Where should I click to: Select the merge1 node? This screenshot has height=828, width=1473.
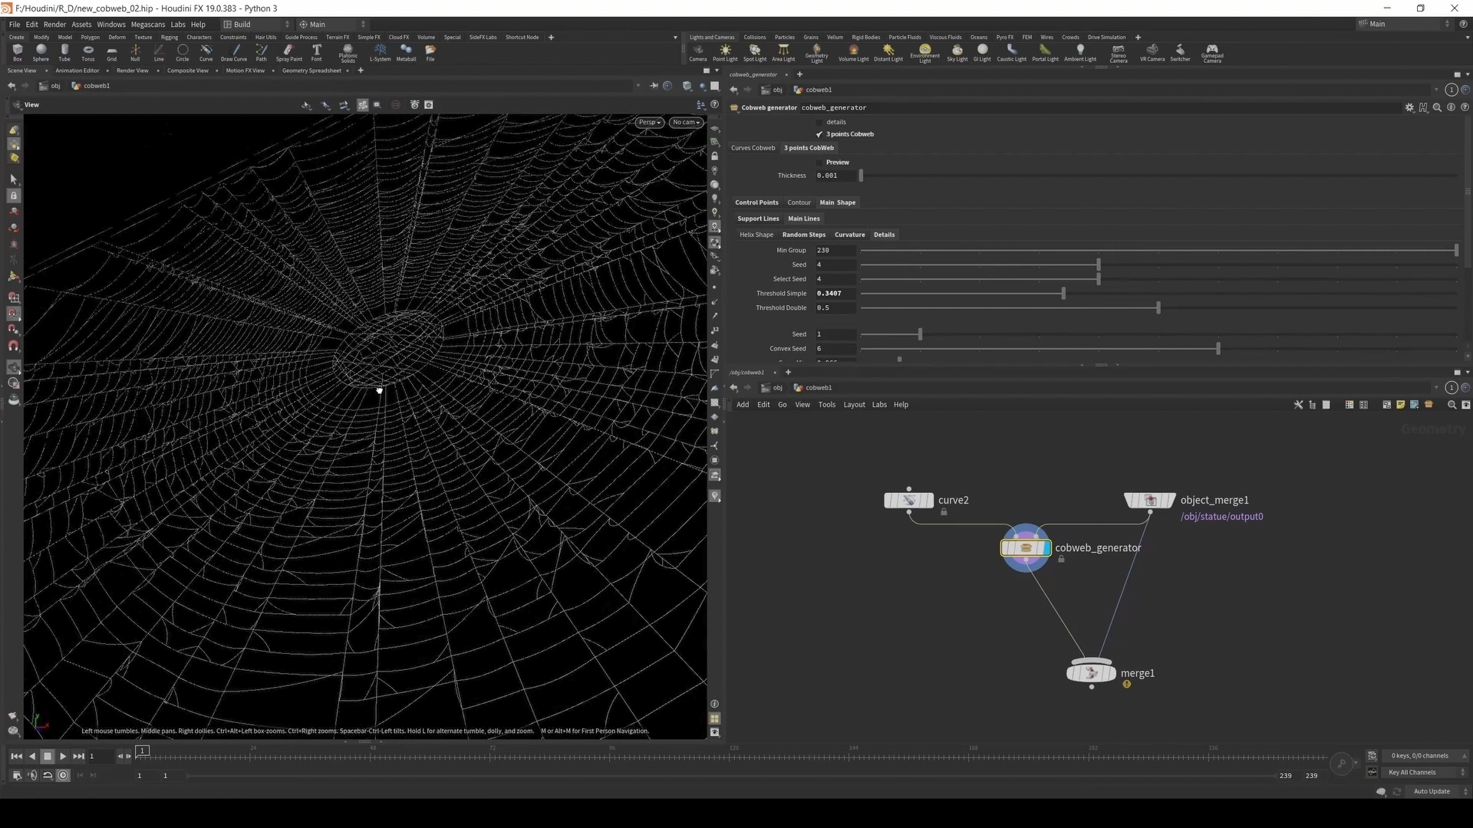coord(1092,673)
